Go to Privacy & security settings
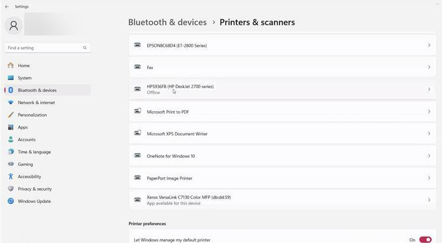The height and width of the screenshot is (243, 442). 34,189
